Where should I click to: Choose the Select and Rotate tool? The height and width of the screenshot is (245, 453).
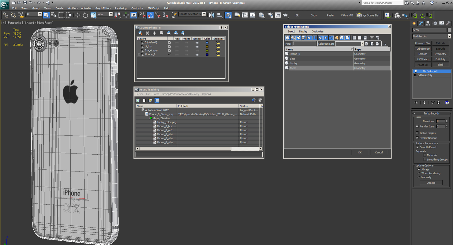coord(85,15)
